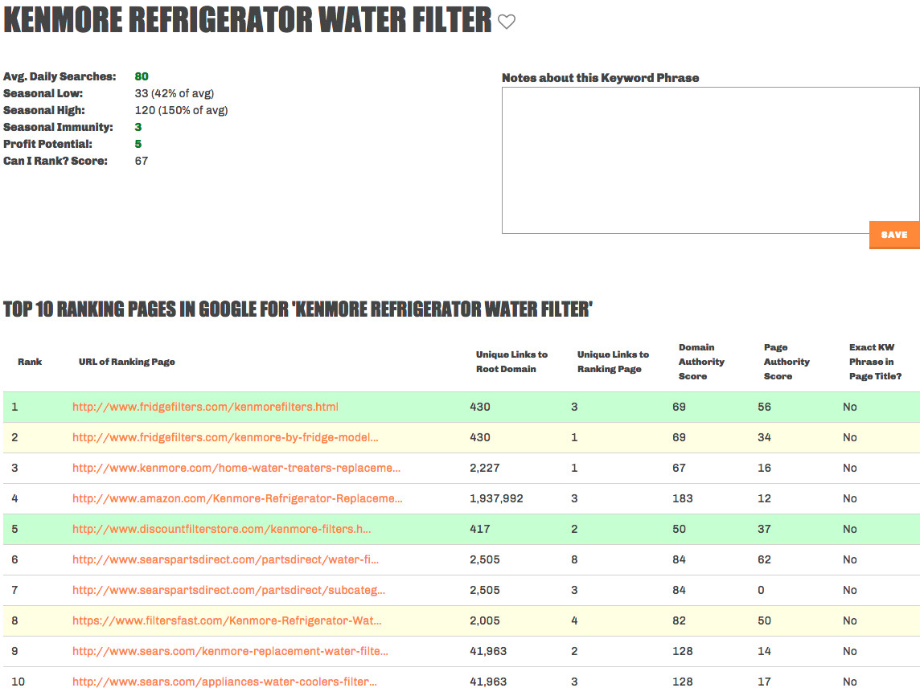Click the Seasonal Immunity label
Image resolution: width=920 pixels, height=688 pixels.
coord(58,127)
